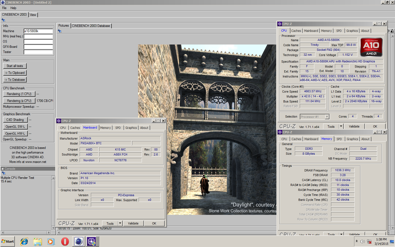Image resolution: width=395 pixels, height=247 pixels.
Task: Select the Pictures tab
Action: coord(64,26)
